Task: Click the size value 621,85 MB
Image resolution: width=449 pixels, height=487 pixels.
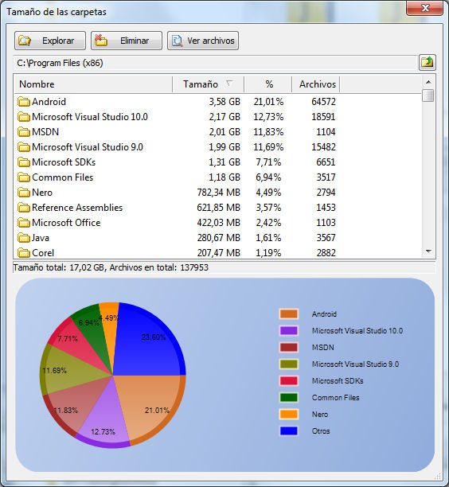Action: (218, 208)
